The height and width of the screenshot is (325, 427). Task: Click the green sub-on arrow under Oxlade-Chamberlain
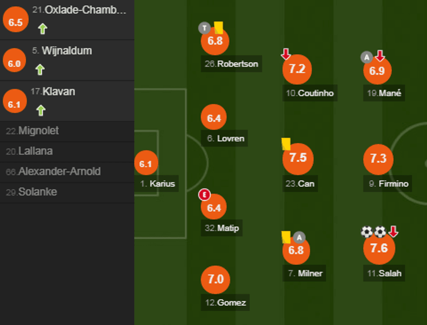(42, 29)
